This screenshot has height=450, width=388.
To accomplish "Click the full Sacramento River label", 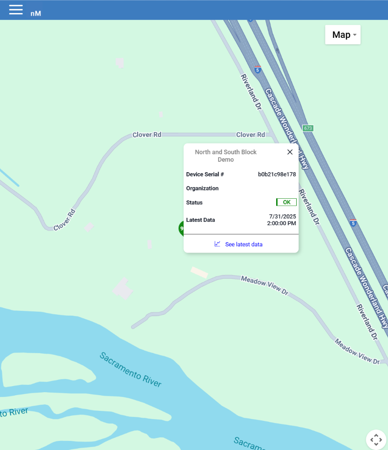I will tap(130, 370).
